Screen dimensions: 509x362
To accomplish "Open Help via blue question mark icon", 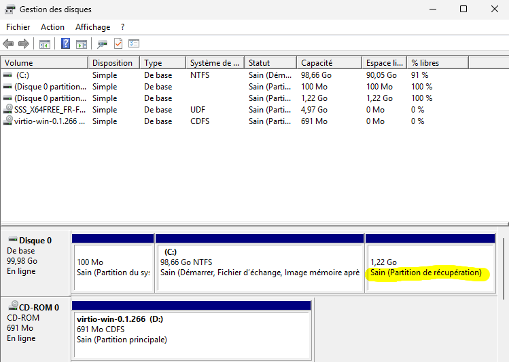I will tap(66, 44).
